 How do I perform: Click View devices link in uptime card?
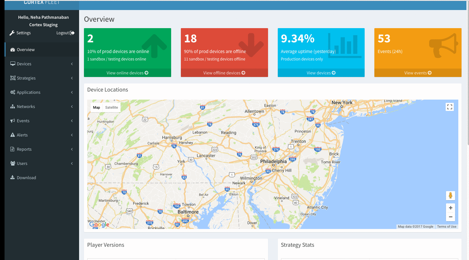(321, 73)
